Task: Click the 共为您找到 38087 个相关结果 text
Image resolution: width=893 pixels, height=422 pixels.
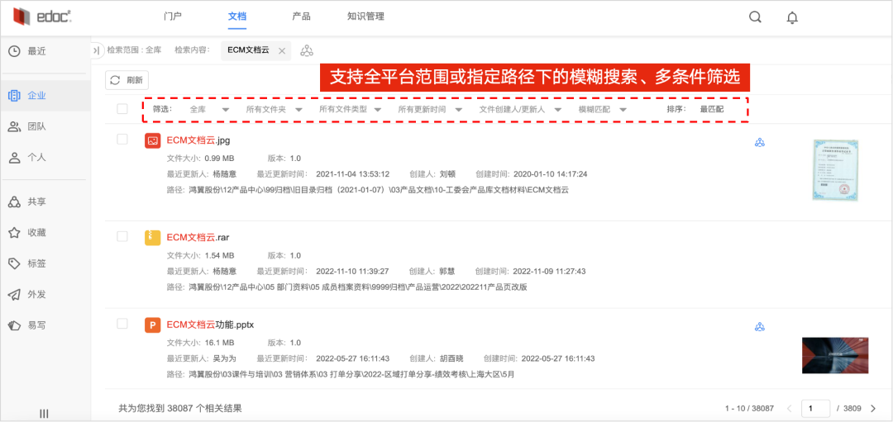Action: pos(180,408)
